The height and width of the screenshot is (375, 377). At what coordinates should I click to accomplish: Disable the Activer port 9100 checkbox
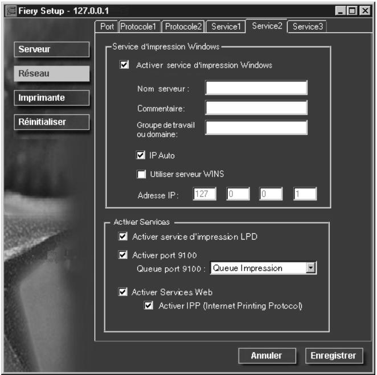[x=123, y=255]
